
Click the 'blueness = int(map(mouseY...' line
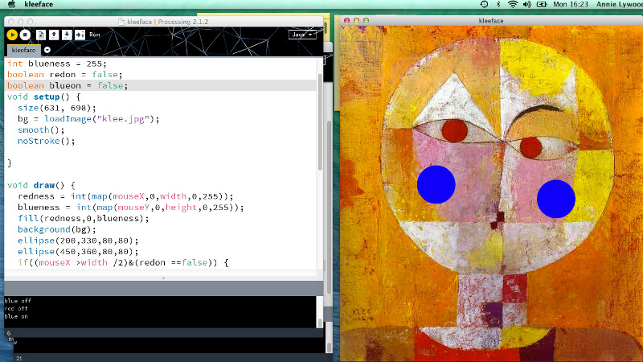[x=131, y=208]
